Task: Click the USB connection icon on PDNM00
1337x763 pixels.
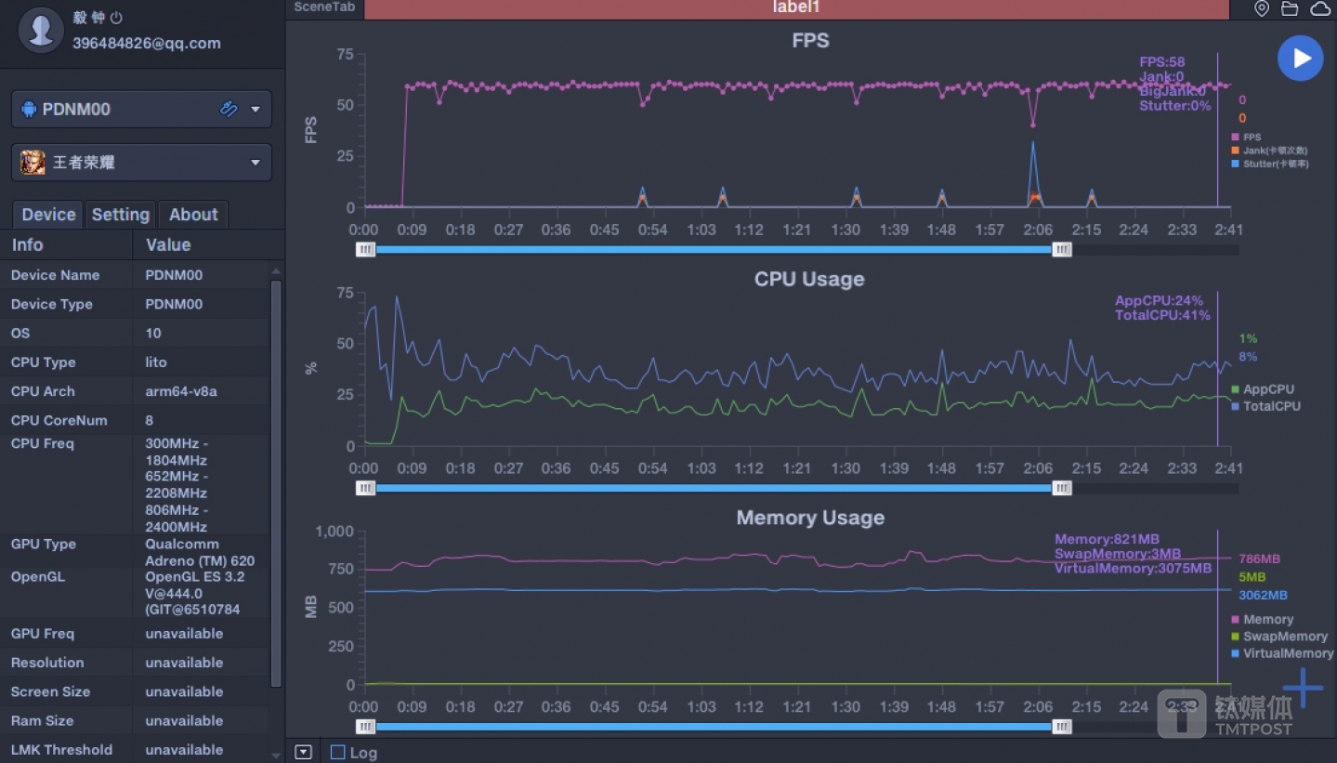Action: pyautogui.click(x=229, y=109)
